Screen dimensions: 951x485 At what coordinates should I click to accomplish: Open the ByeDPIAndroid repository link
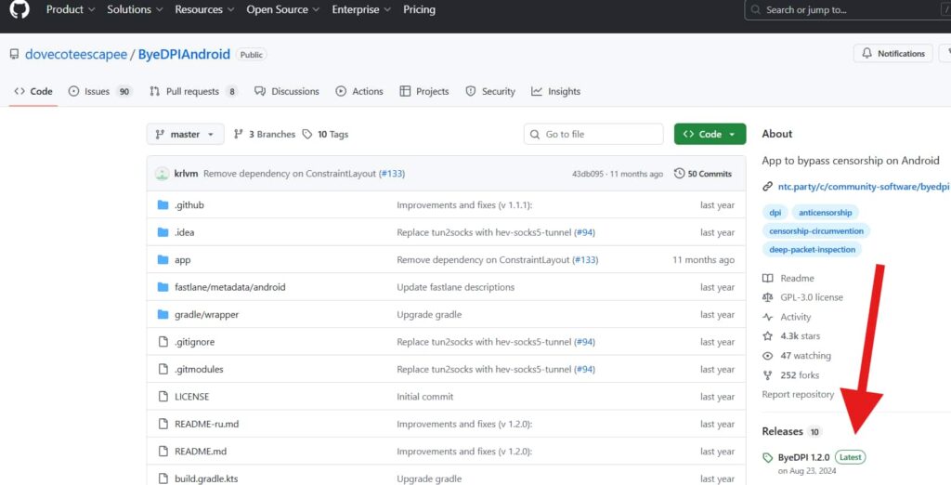click(184, 55)
